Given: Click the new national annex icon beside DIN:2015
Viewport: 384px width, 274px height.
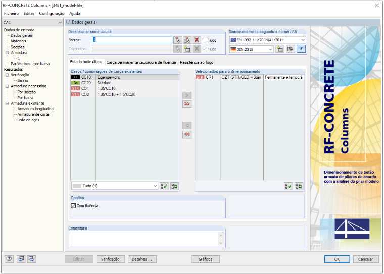Looking at the screenshot, I should 280,49.
